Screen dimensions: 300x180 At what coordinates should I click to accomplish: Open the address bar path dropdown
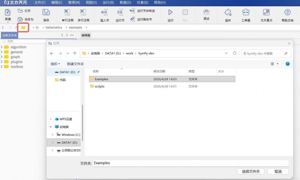click(x=226, y=53)
